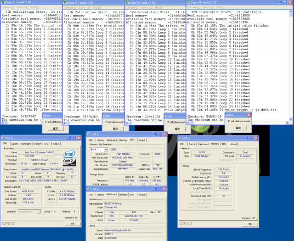
Task: Select Cache tab in CPU-Z Mainboard window
Action: point(101,195)
